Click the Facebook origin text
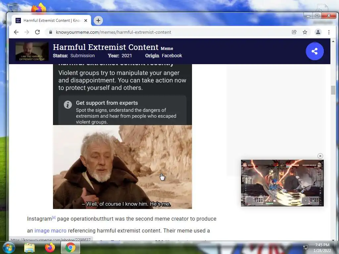This screenshot has height=254, width=339. coord(172,56)
